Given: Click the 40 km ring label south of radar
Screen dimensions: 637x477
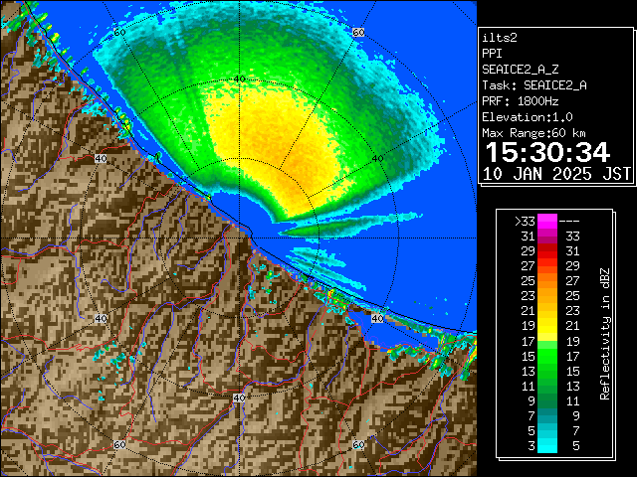Looking at the screenshot, I should [239, 397].
